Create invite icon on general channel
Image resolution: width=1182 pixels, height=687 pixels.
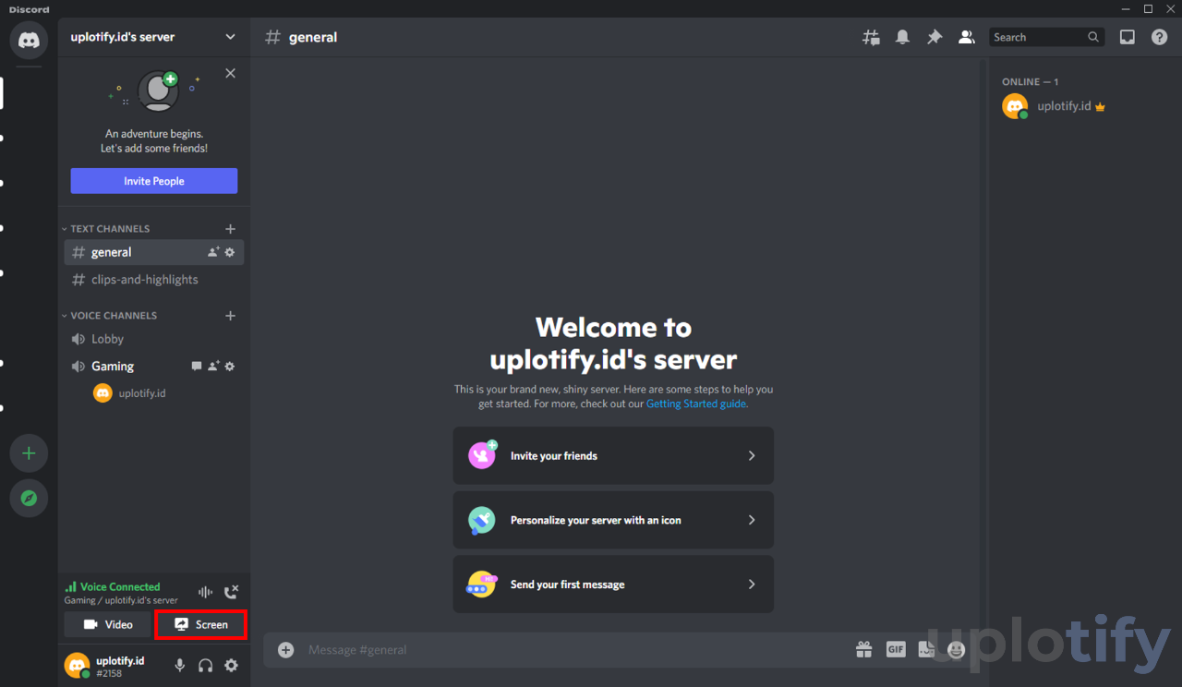[x=213, y=252]
